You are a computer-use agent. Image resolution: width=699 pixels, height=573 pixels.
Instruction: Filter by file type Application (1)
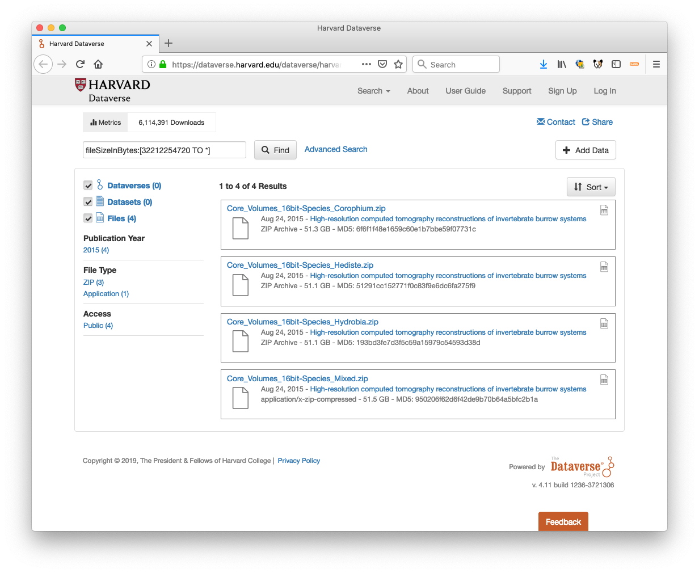point(106,293)
